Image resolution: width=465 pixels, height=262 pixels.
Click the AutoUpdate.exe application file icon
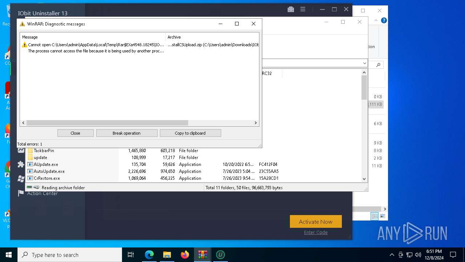30,171
